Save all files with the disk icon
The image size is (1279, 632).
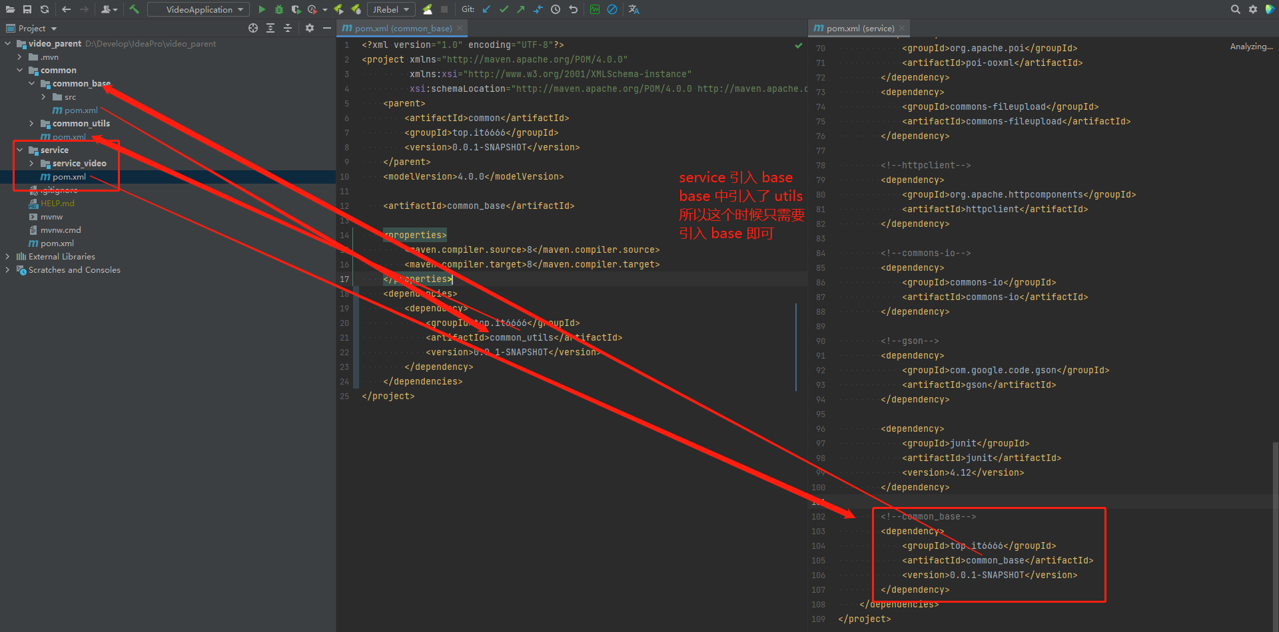click(x=27, y=9)
